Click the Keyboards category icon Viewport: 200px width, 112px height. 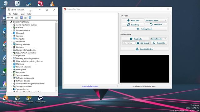coord(14,56)
